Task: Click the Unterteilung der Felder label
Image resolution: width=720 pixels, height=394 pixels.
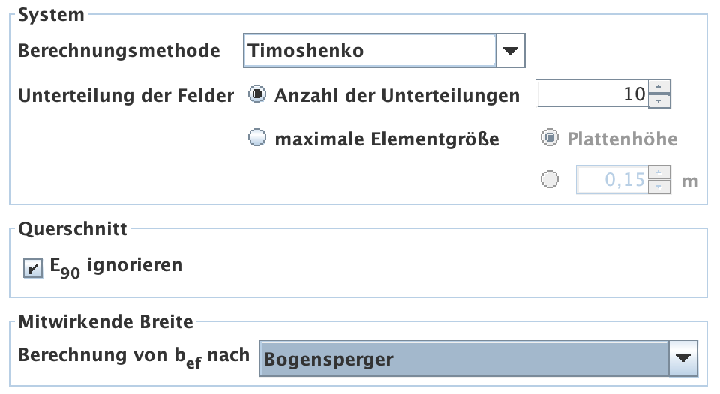Action: point(126,96)
